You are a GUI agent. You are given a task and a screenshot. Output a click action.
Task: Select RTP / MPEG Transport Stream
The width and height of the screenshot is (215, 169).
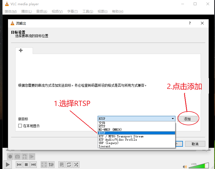point(137,136)
